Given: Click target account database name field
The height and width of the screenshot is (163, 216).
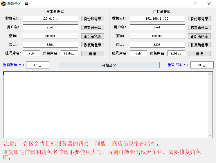Looking at the screenshot, I should [138, 53].
